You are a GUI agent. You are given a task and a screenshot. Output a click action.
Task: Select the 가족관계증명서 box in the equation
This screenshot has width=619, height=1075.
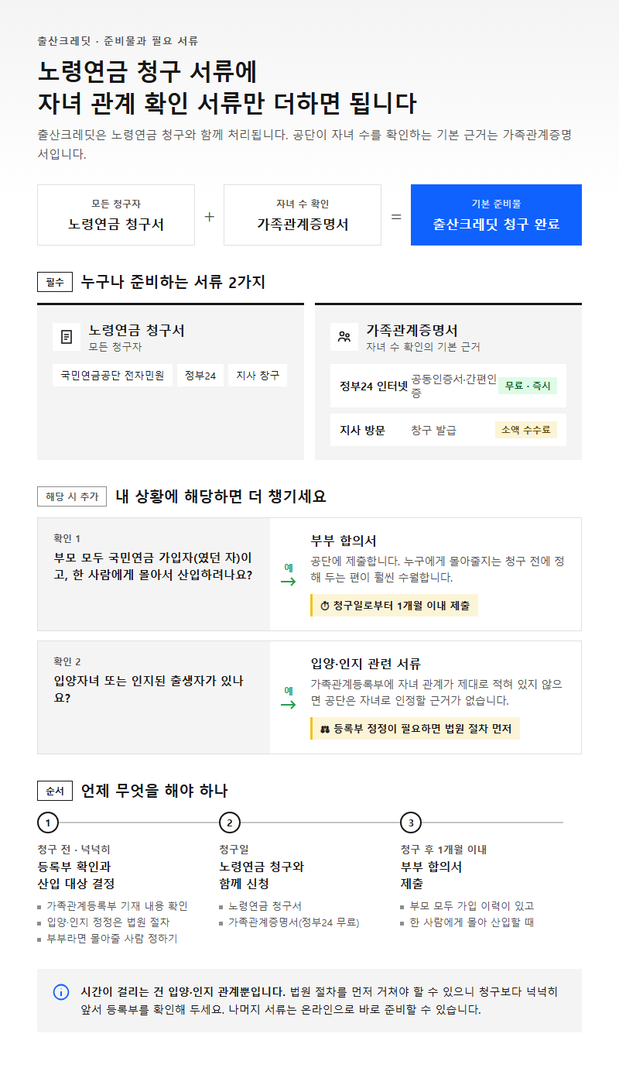coord(303,215)
